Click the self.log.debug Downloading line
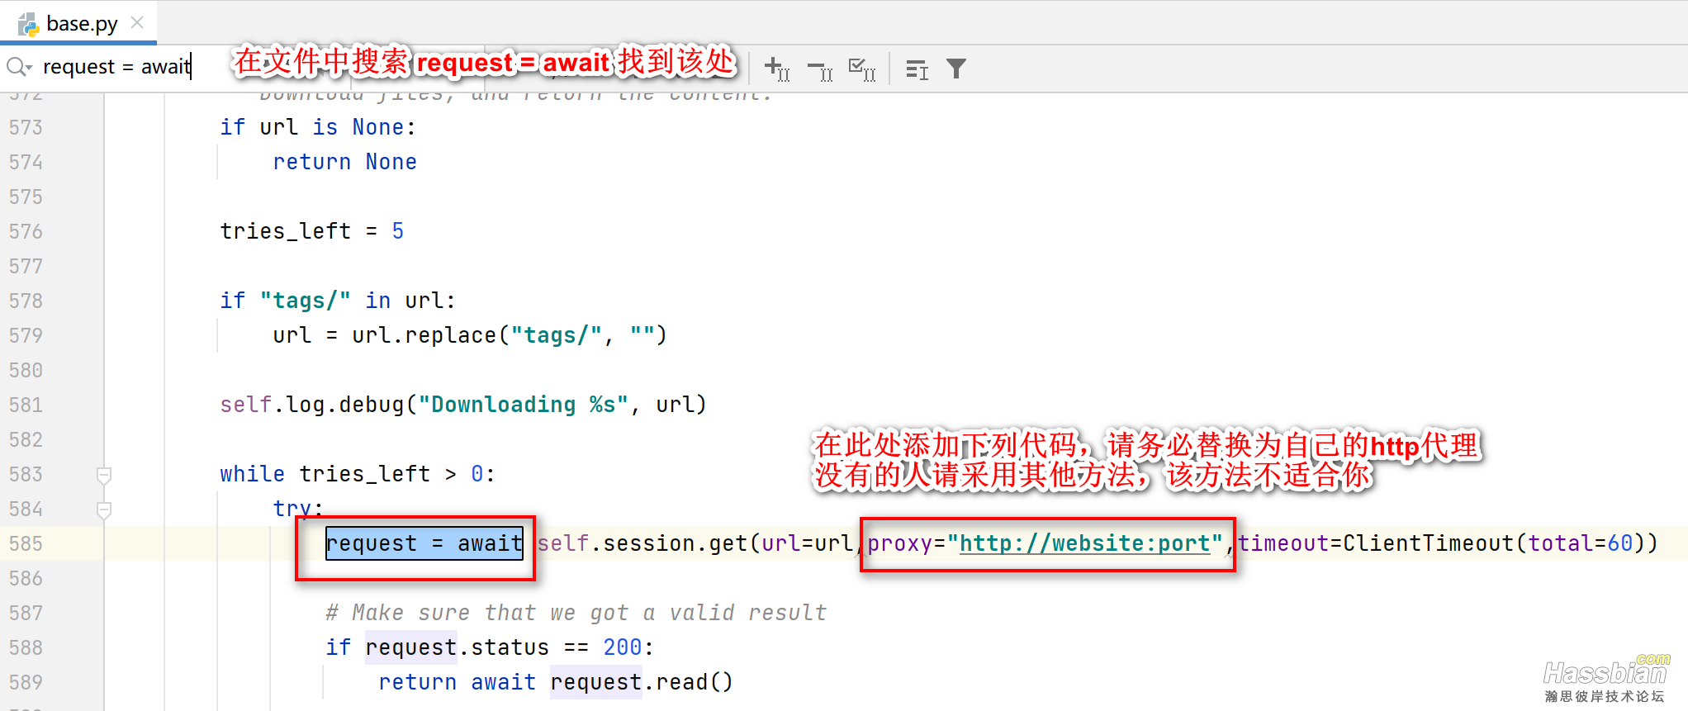 point(463,405)
